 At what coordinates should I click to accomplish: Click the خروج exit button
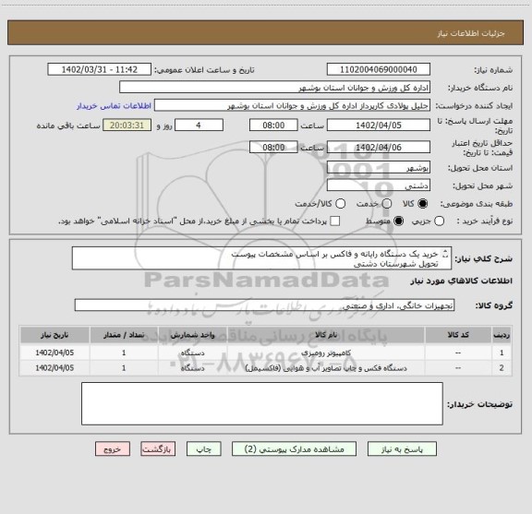113,449
